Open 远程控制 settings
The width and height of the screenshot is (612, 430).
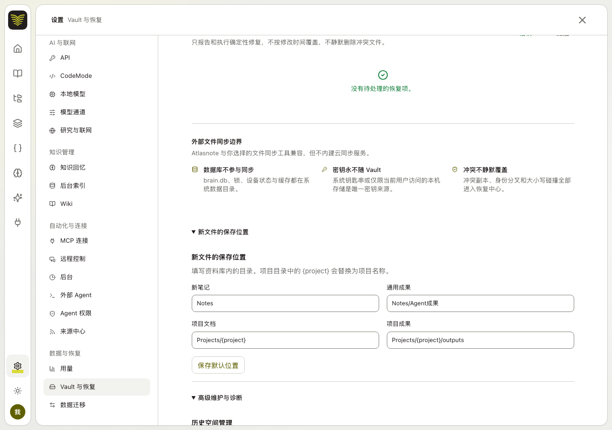(97, 259)
